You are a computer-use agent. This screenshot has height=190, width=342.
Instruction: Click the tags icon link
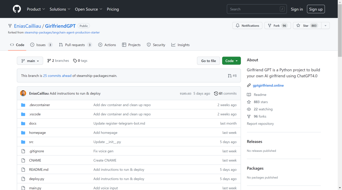pyautogui.click(x=75, y=61)
